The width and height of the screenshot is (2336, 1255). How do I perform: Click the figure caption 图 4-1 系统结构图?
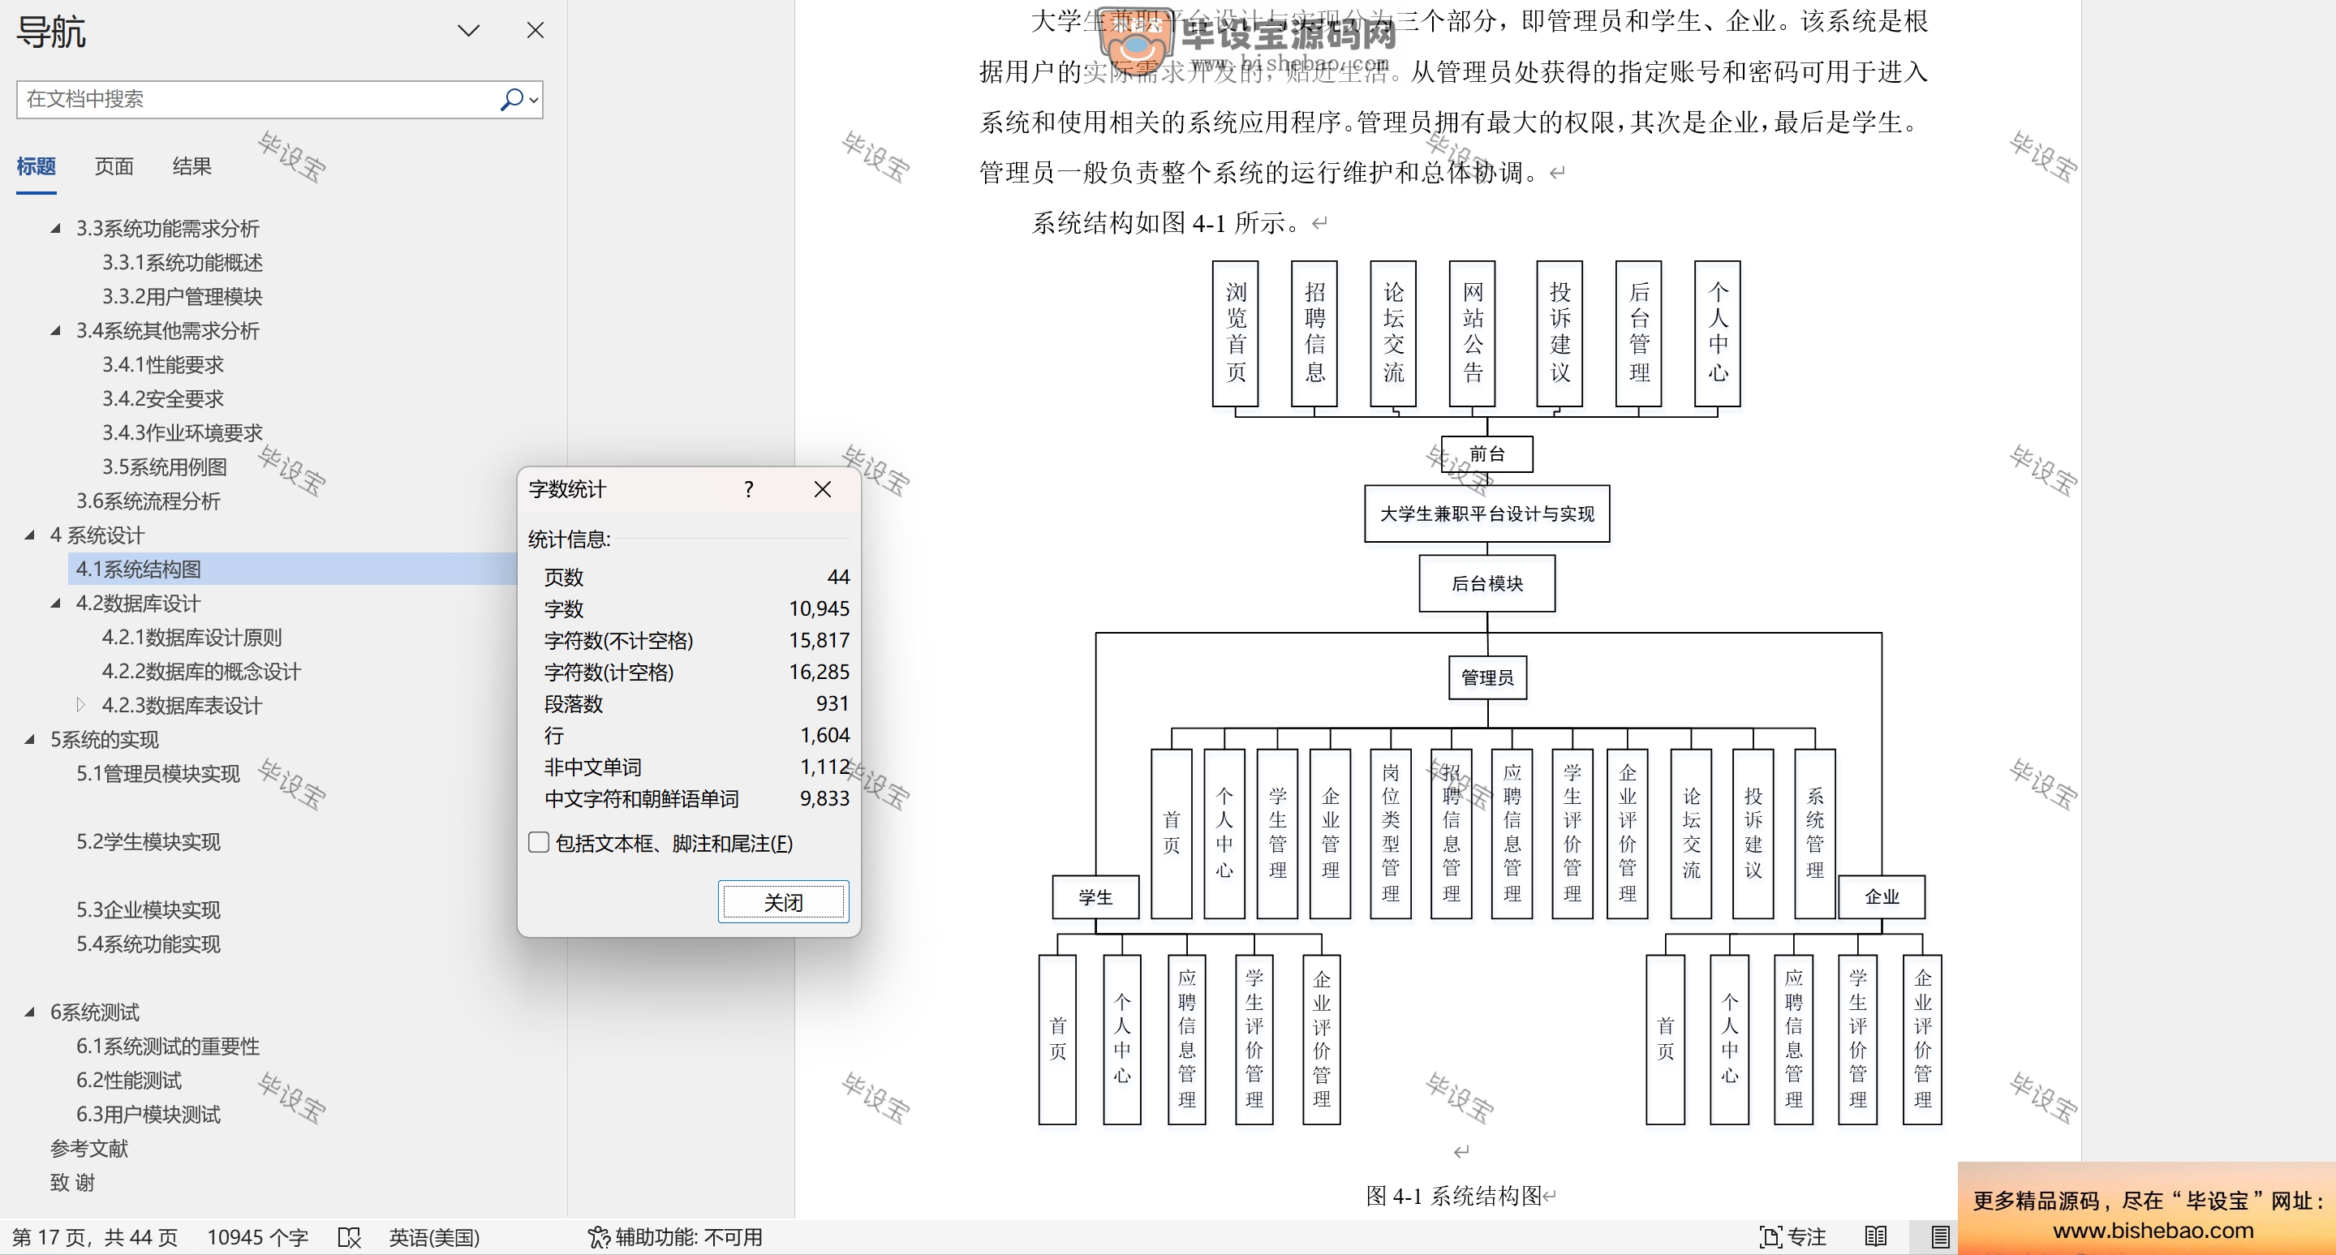click(1454, 1196)
